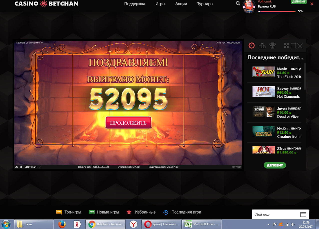Viewport: 319px width, 229px height.
Task: Open the tournaments trophy icon
Action: (272, 45)
